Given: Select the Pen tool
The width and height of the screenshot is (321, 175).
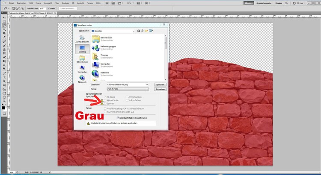Looking at the screenshot, I should (4, 73).
